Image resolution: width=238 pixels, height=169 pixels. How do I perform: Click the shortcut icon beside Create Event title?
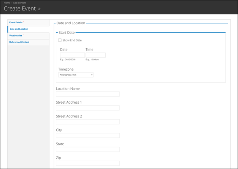click(39, 9)
